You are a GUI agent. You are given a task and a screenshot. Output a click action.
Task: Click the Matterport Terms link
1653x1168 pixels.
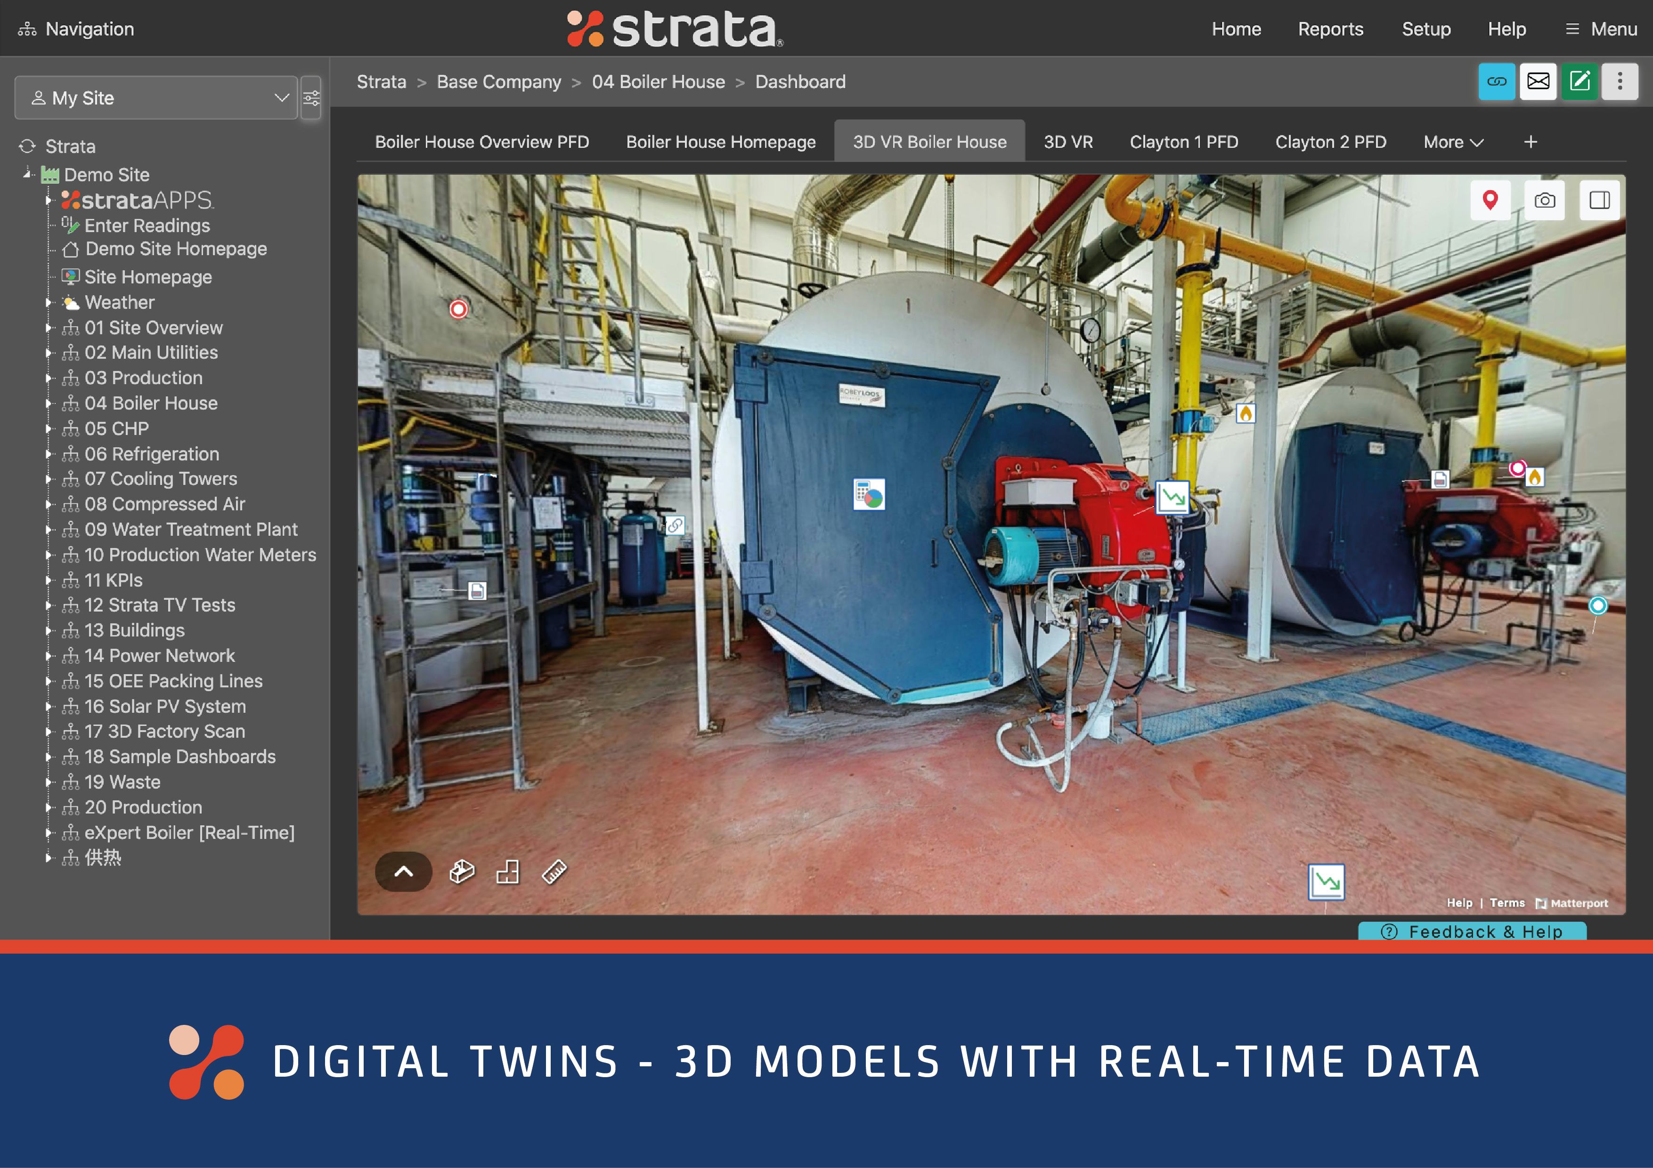pyautogui.click(x=1507, y=902)
